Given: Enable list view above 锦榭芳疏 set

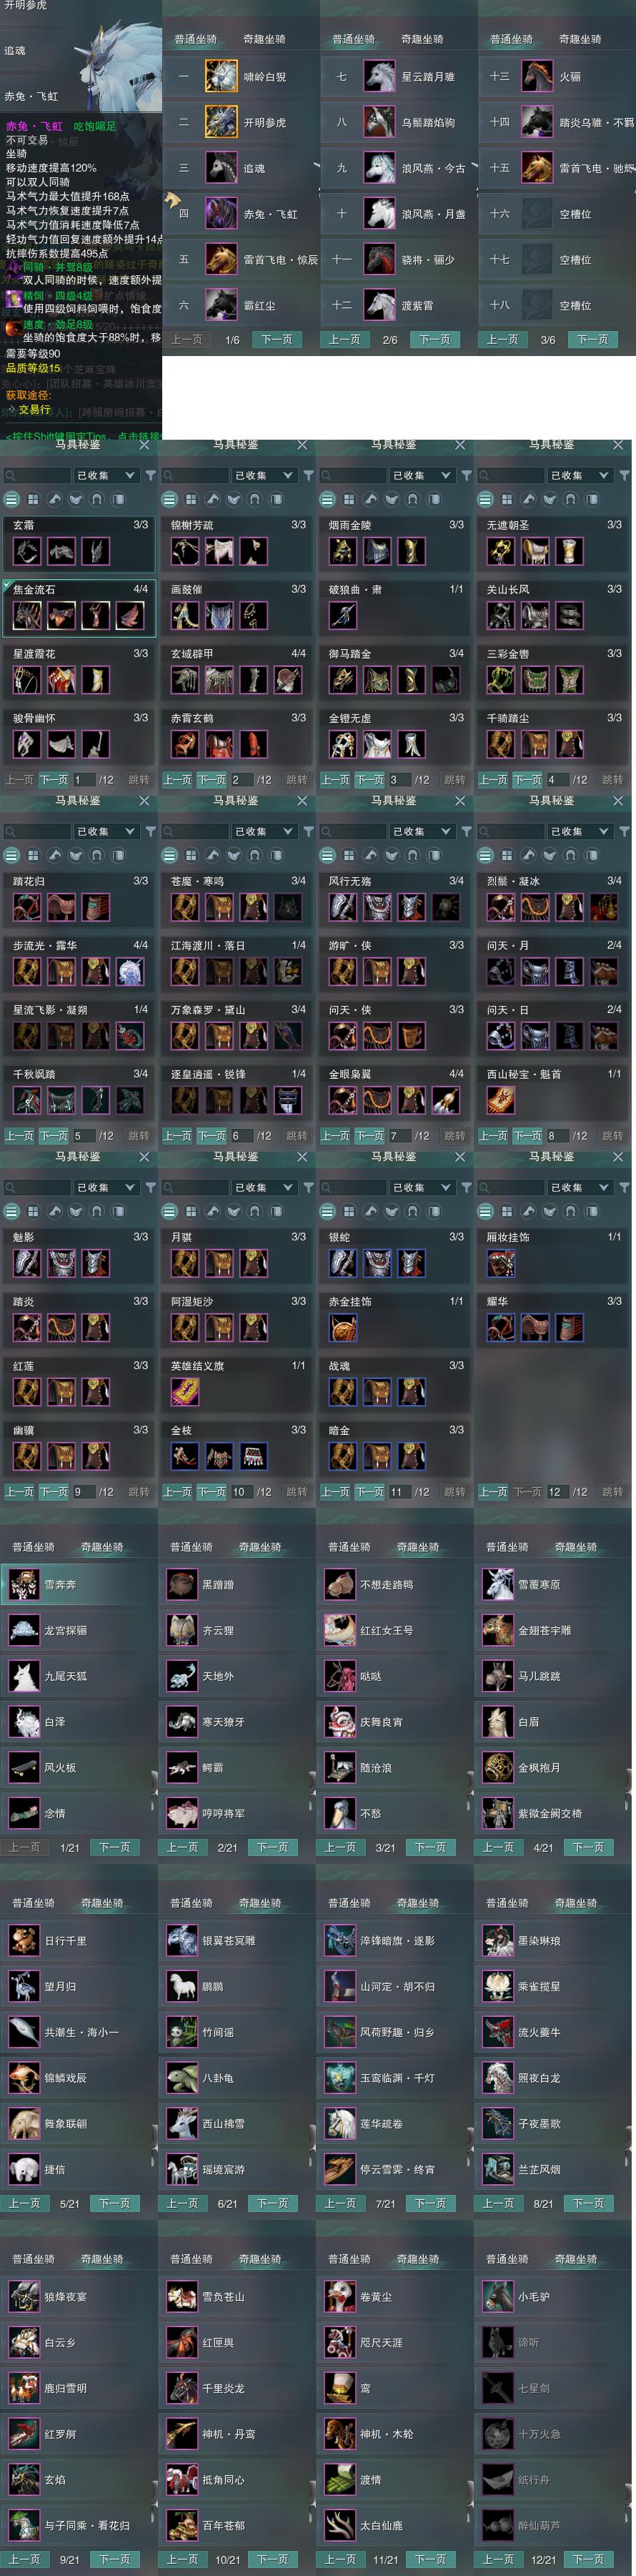Looking at the screenshot, I should click(x=170, y=499).
